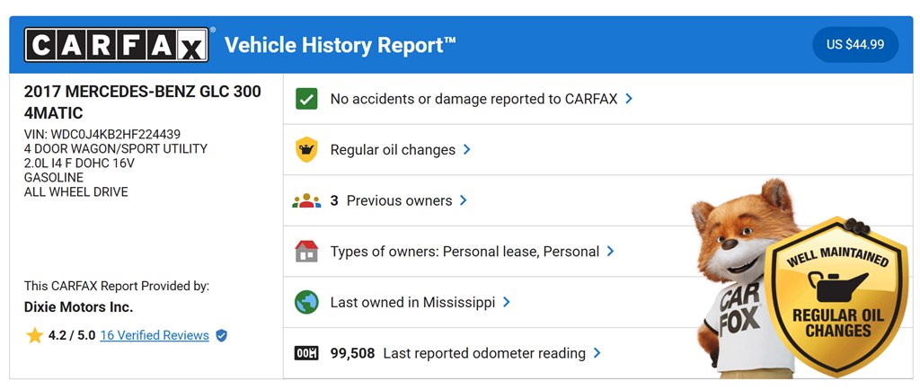
Task: Expand the Types of owners chevron
Action: [611, 252]
